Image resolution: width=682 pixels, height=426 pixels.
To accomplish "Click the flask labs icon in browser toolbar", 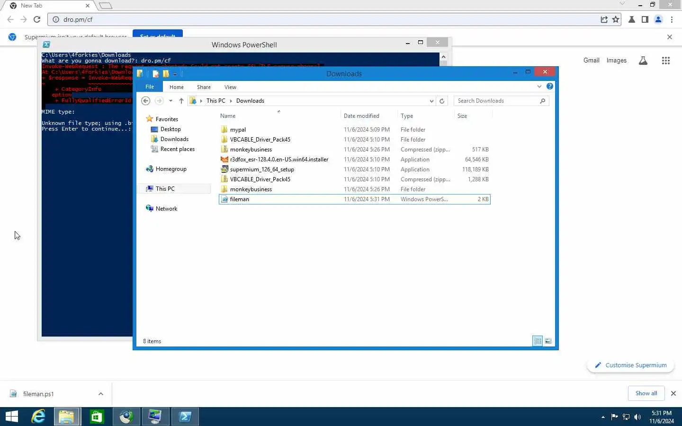I will pos(632,19).
